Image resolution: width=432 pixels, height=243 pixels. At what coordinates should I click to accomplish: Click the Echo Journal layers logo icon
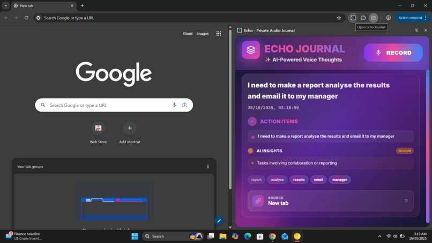251,50
